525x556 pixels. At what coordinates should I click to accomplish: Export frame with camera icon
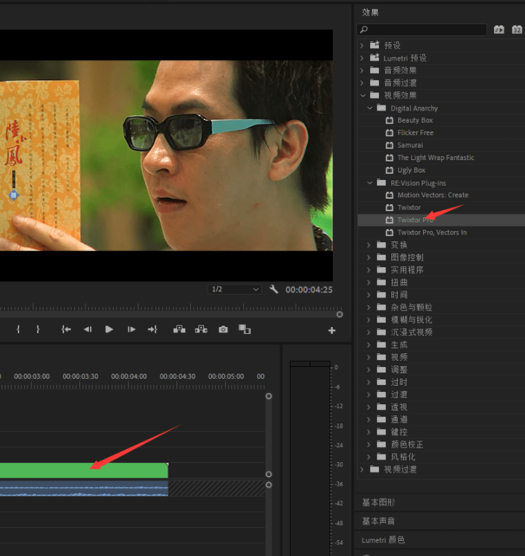pos(223,330)
